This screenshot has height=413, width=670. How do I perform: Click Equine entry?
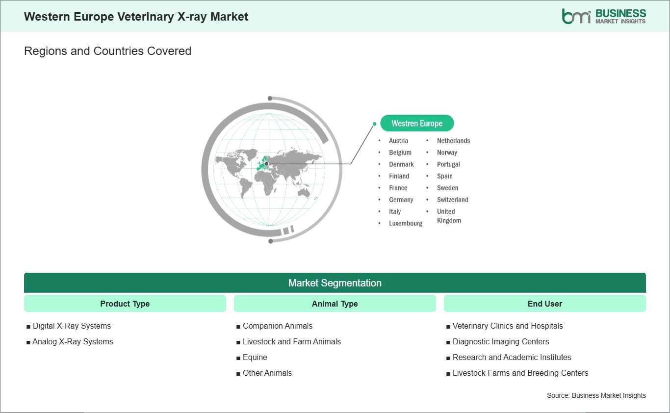(255, 358)
